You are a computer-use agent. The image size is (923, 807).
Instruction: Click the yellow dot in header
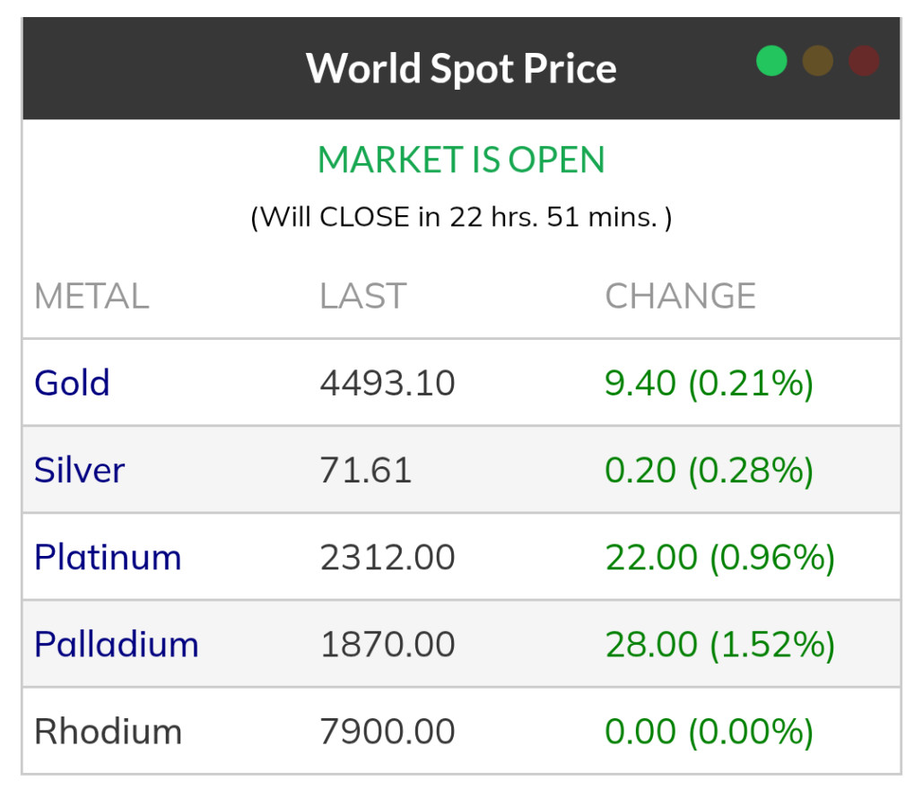pyautogui.click(x=817, y=61)
